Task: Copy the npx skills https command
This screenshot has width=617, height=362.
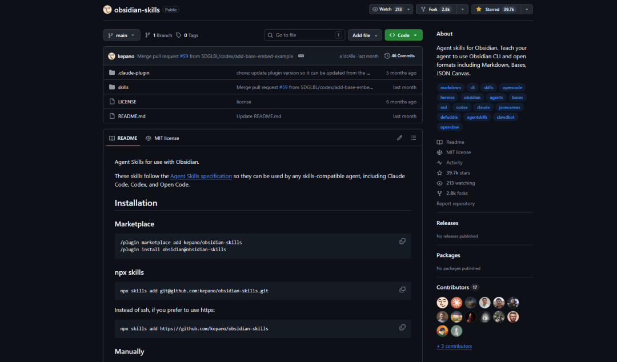Action: (402, 327)
